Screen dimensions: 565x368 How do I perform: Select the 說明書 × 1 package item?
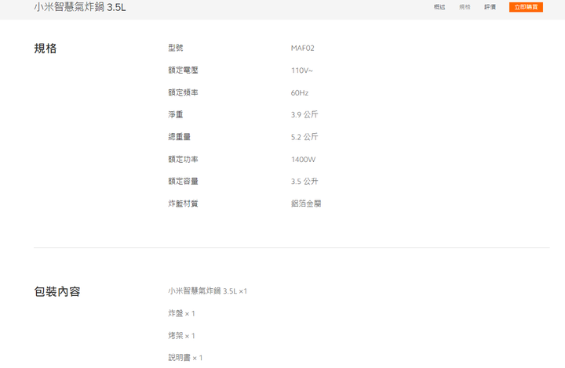[185, 358]
